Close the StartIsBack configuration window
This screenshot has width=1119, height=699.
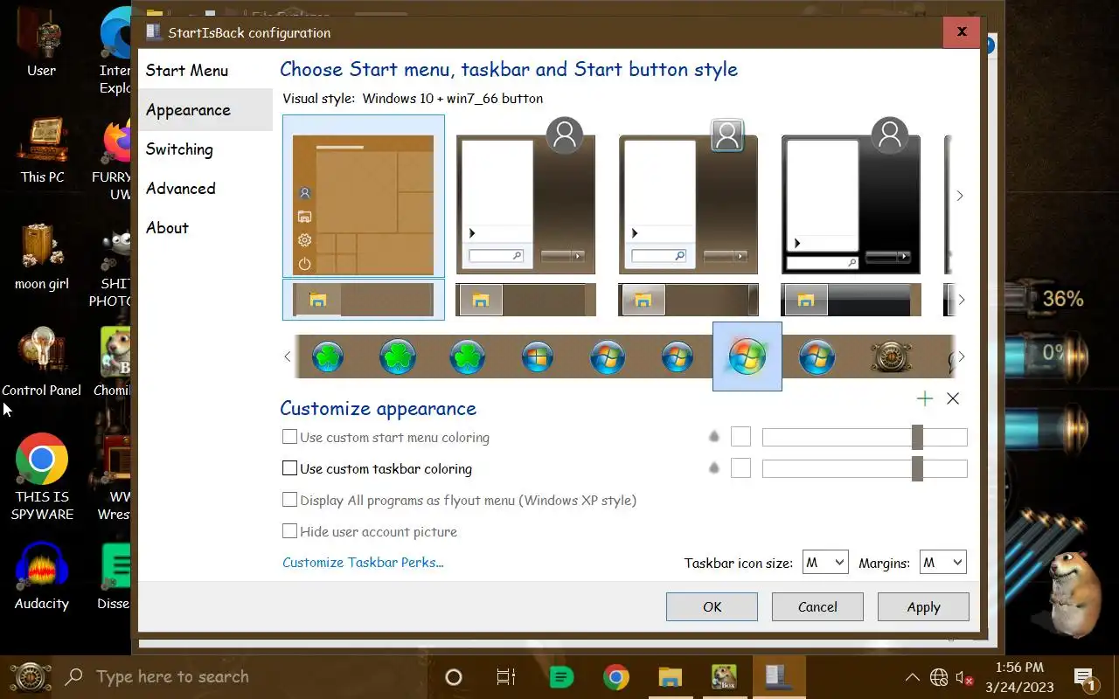962,31
